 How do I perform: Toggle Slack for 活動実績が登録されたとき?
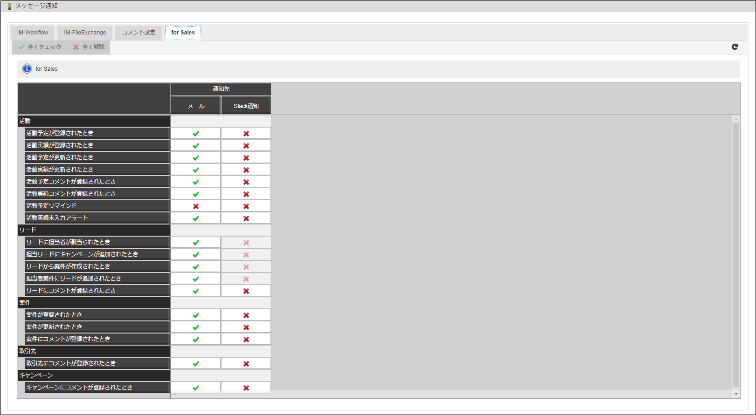click(246, 145)
